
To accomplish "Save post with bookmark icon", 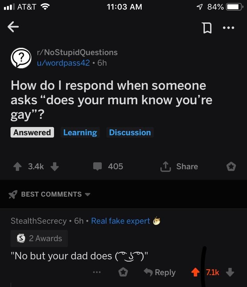I will click(x=206, y=28).
